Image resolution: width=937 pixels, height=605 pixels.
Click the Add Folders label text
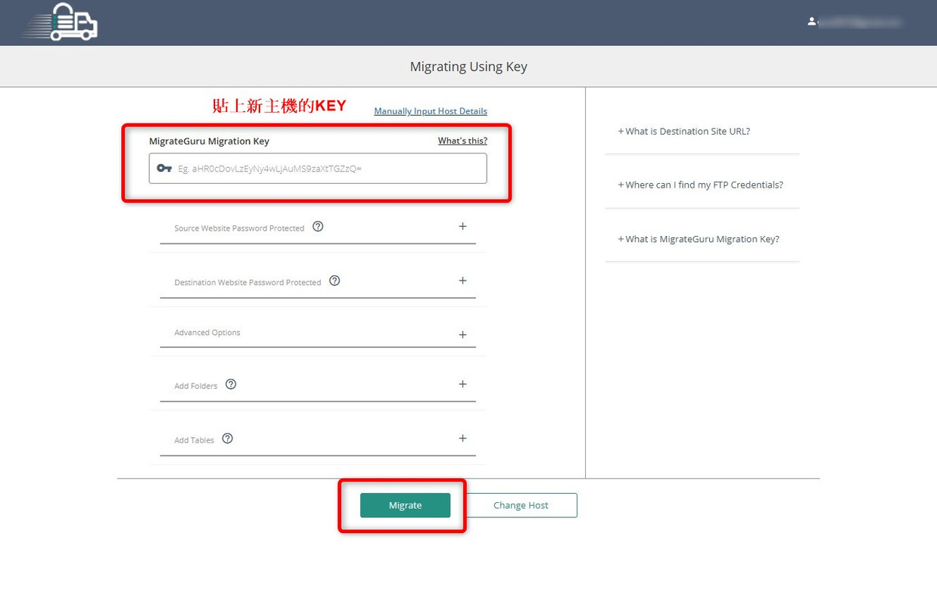tap(196, 386)
